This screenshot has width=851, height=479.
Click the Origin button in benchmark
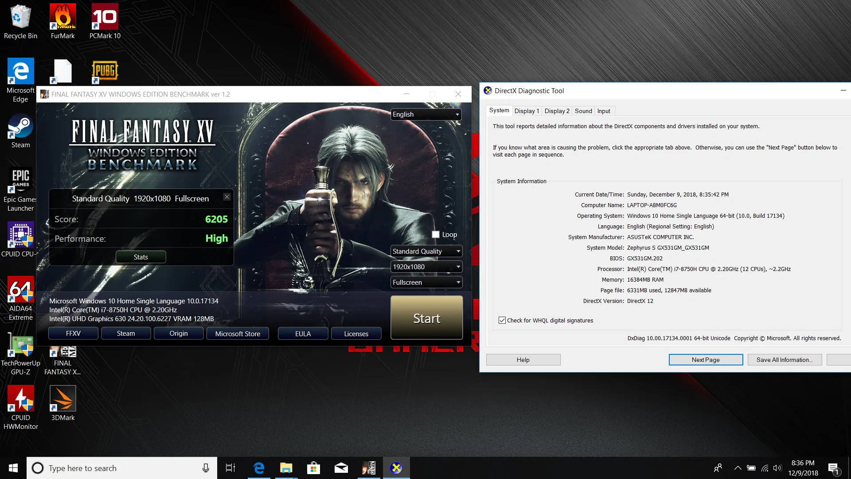coord(179,334)
